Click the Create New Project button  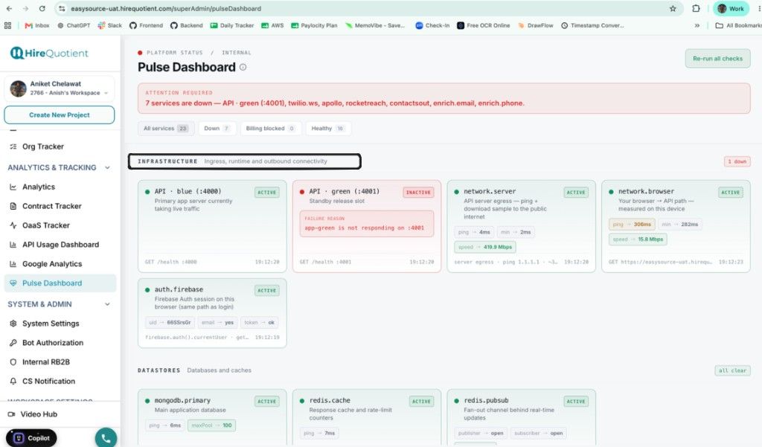click(x=60, y=115)
